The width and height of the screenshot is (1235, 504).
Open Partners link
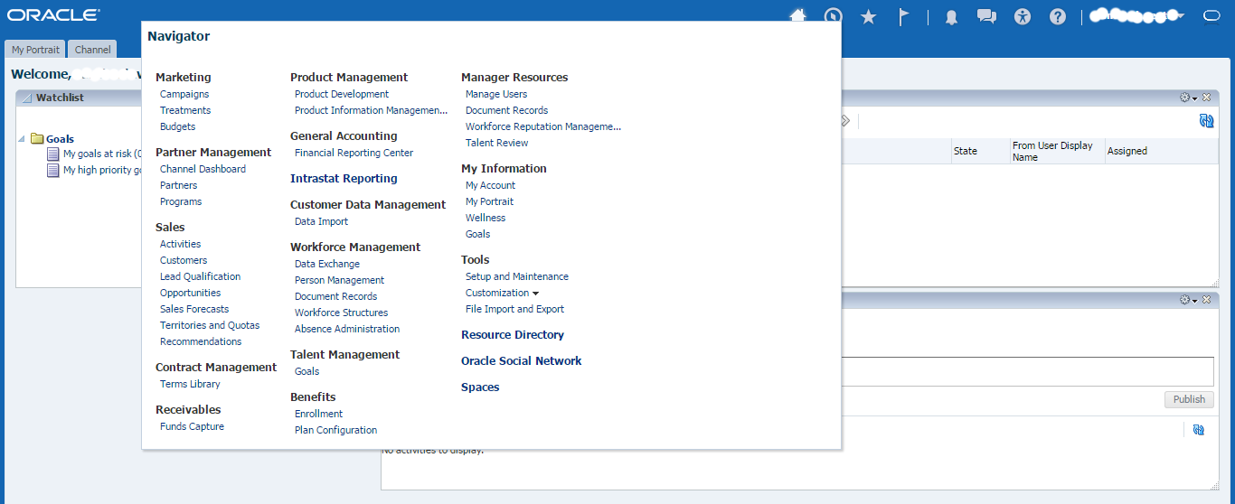click(178, 185)
